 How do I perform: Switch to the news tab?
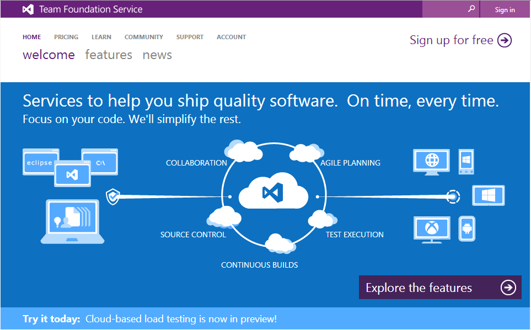157,55
